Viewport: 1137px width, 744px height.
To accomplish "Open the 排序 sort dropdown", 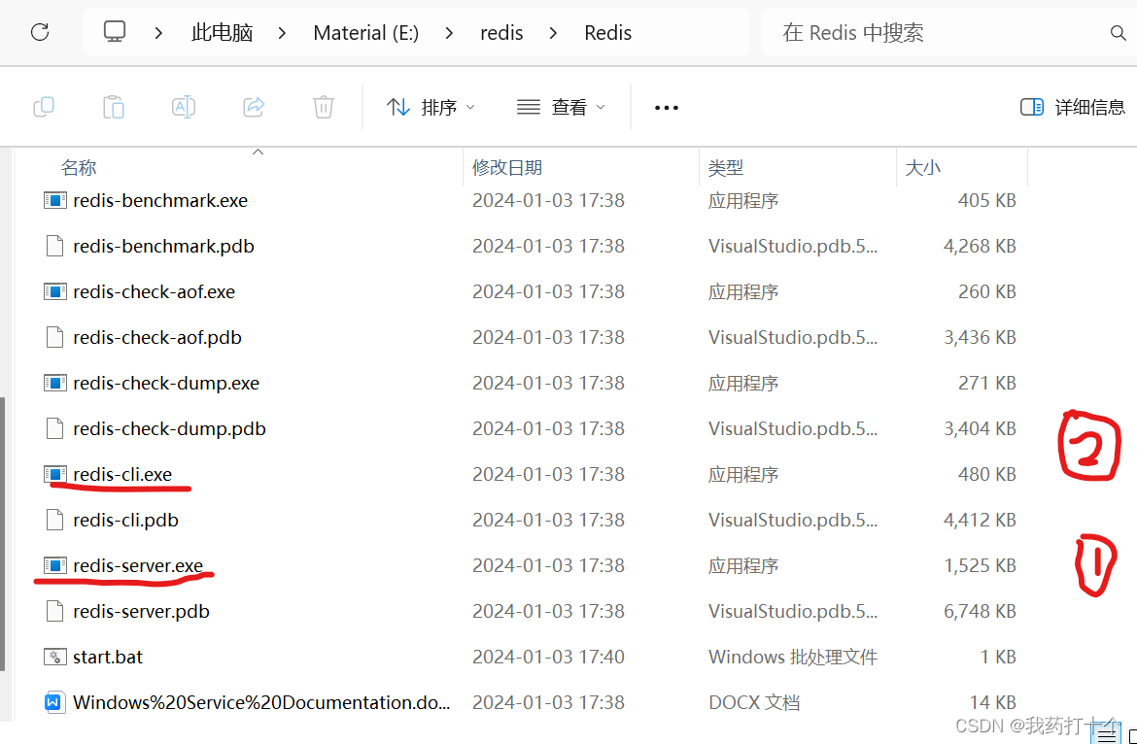I will point(431,108).
